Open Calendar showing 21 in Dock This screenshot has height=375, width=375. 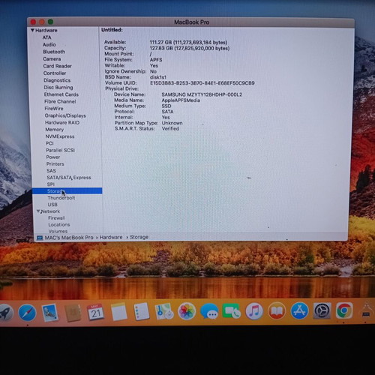(x=95, y=312)
